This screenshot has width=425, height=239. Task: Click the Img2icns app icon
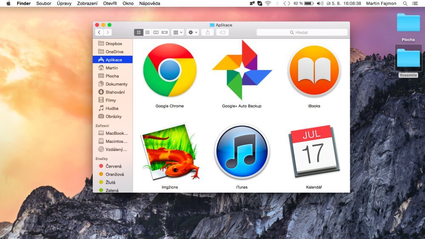pyautogui.click(x=170, y=152)
